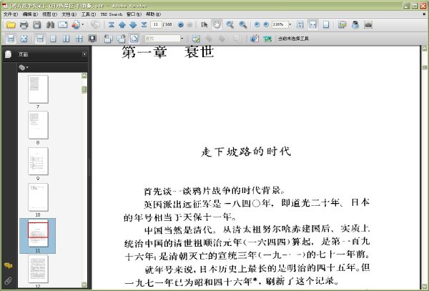Image resolution: width=429 pixels, height=291 pixels.
Task: Click the green translation tool icon
Action: pos(267,39)
